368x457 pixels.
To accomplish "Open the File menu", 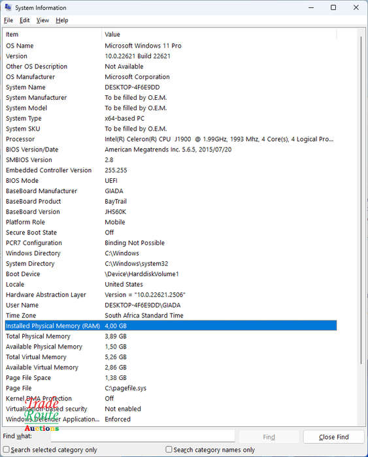I will (8, 20).
